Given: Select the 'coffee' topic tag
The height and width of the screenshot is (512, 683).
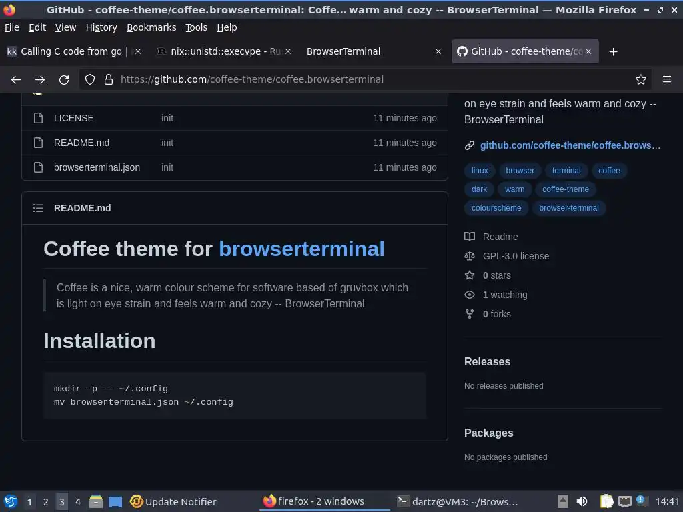Looking at the screenshot, I should pyautogui.click(x=609, y=171).
